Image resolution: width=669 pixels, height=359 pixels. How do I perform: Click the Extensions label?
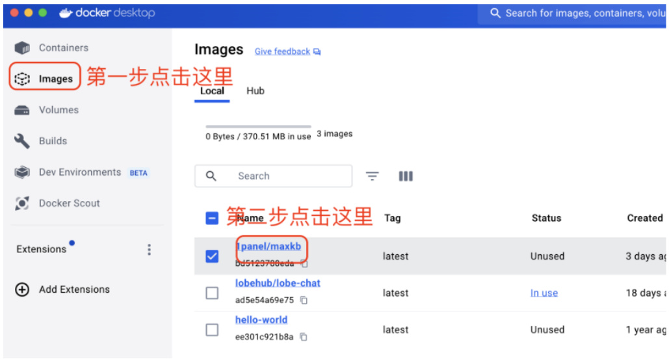[x=42, y=249]
